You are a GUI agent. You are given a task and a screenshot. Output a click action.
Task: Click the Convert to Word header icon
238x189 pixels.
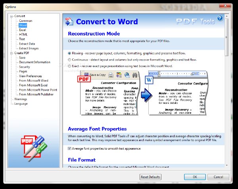click(69, 21)
